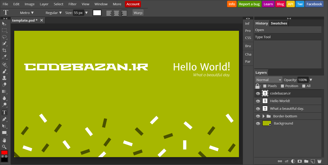Open the File menu

tap(5, 4)
